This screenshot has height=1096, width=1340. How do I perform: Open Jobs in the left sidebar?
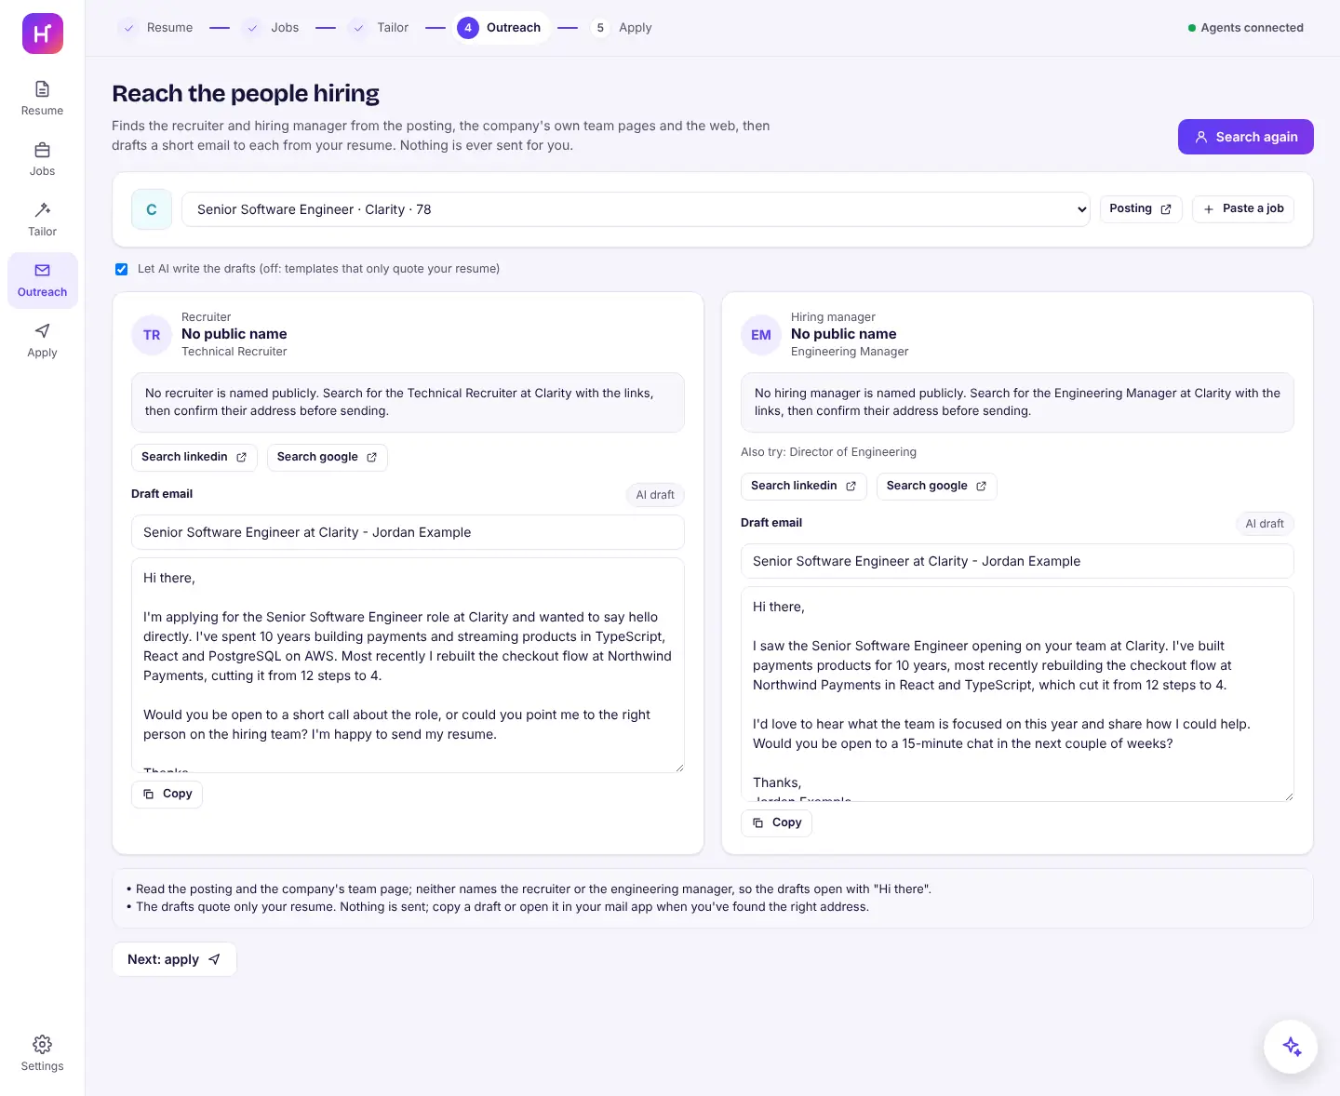click(43, 159)
